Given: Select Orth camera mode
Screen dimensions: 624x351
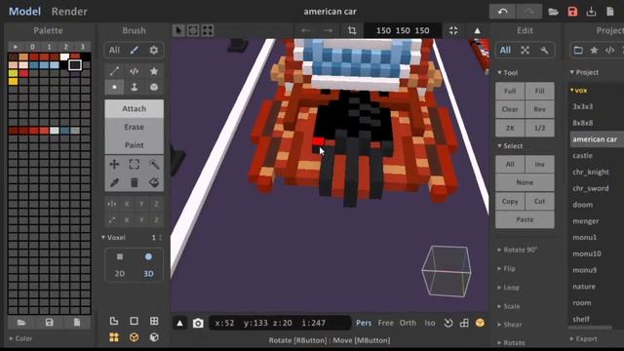Looking at the screenshot, I should point(408,323).
